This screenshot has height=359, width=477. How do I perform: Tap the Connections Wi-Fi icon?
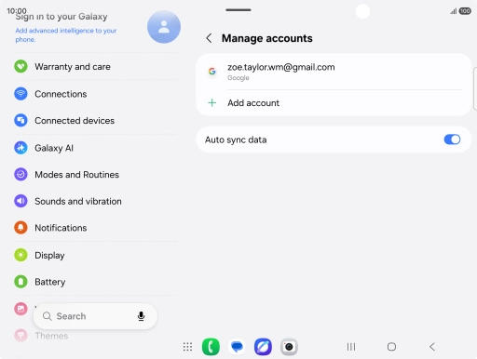(20, 94)
